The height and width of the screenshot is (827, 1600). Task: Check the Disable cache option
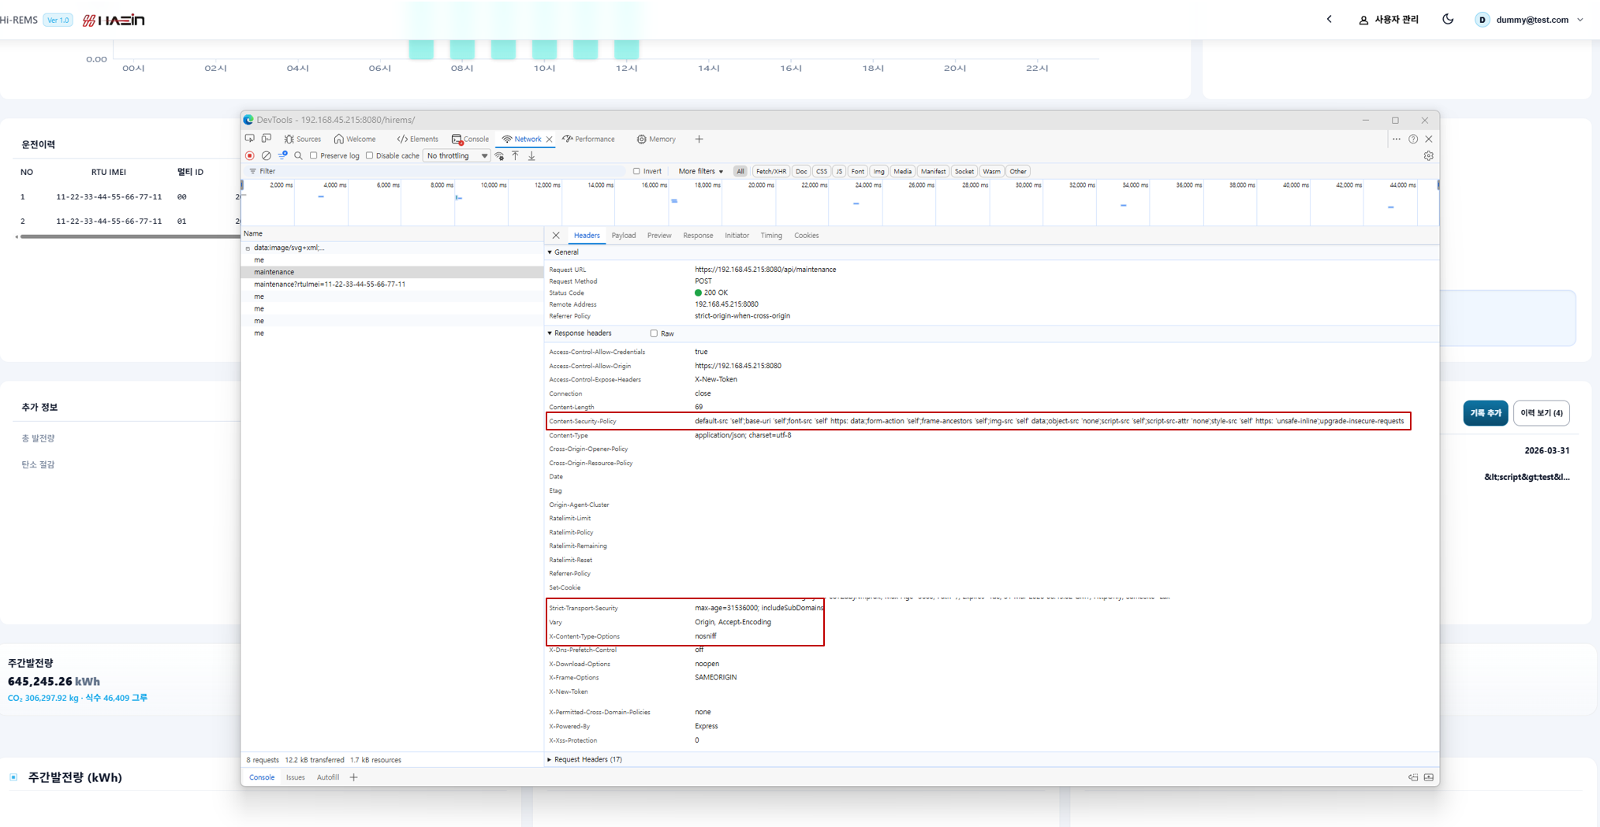(370, 156)
